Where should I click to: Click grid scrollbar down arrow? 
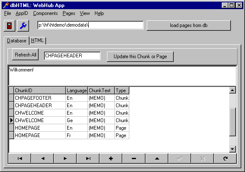[x=232, y=149]
